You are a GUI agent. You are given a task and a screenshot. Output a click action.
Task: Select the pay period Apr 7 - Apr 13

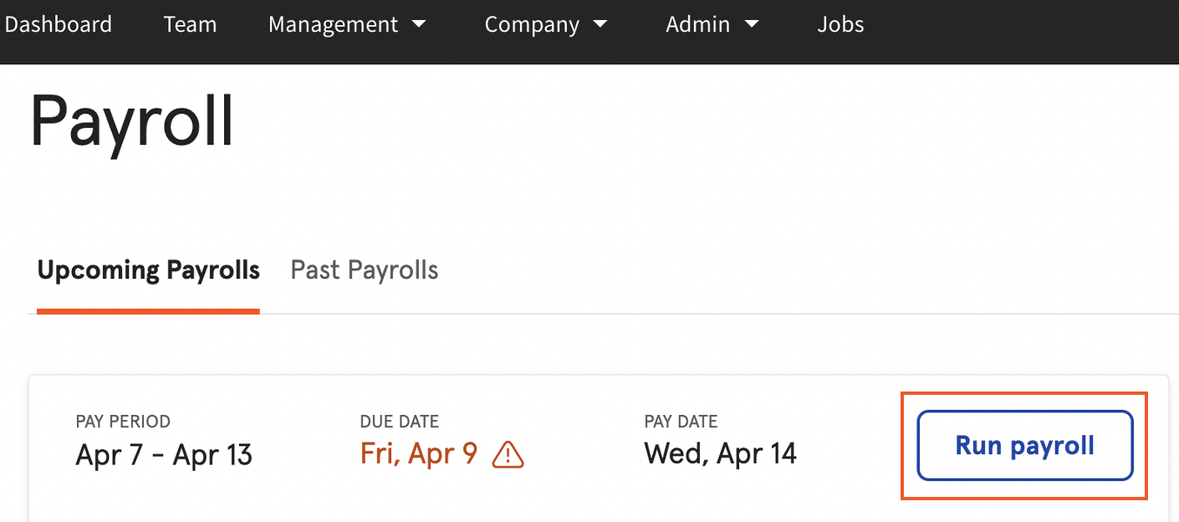pos(164,454)
